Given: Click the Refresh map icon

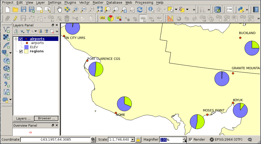Looking at the screenshot, I should point(140,10).
